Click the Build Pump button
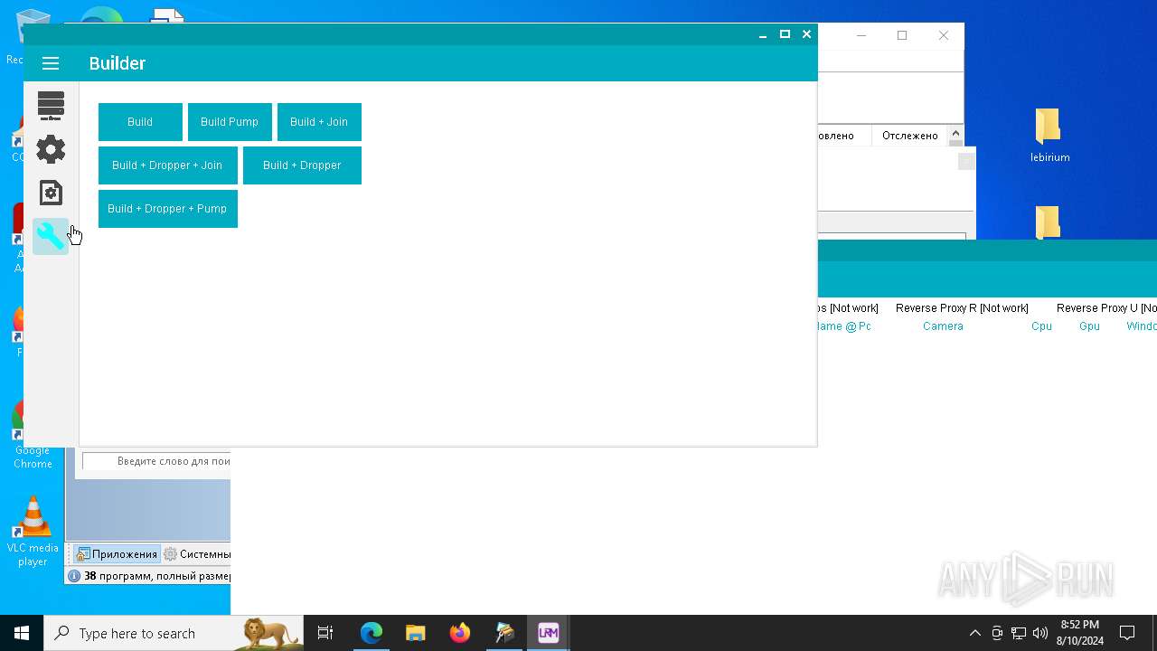This screenshot has width=1157, height=651. [230, 122]
